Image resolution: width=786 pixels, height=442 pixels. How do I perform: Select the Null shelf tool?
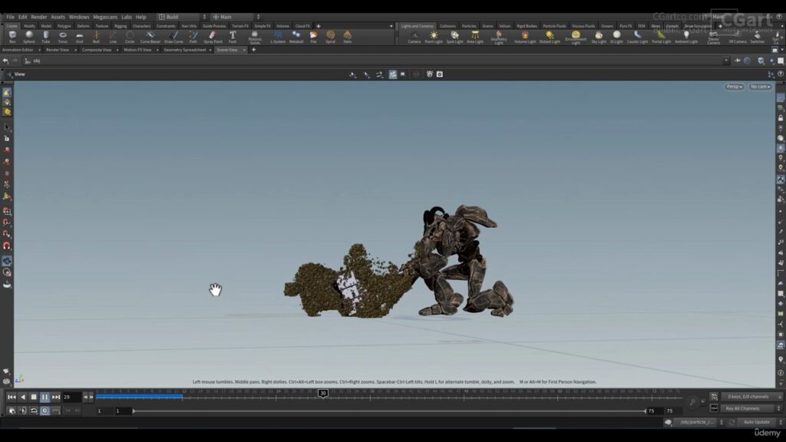tap(96, 37)
